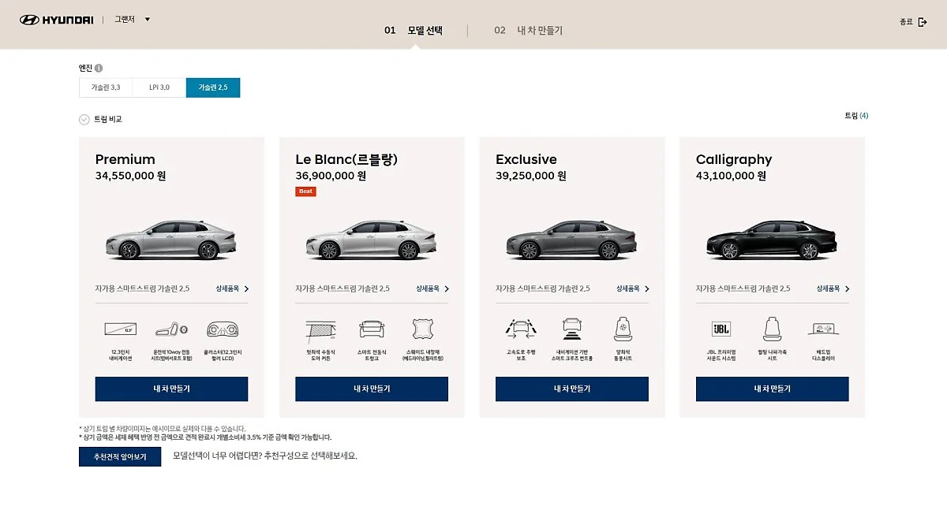The image size is (947, 532).
Task: Click the 추천견적 알아보기 button
Action: click(x=120, y=456)
